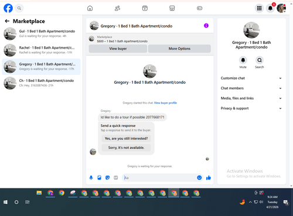Expand the Customize chat section
Screen dimensions: 293x216
pos(251,78)
